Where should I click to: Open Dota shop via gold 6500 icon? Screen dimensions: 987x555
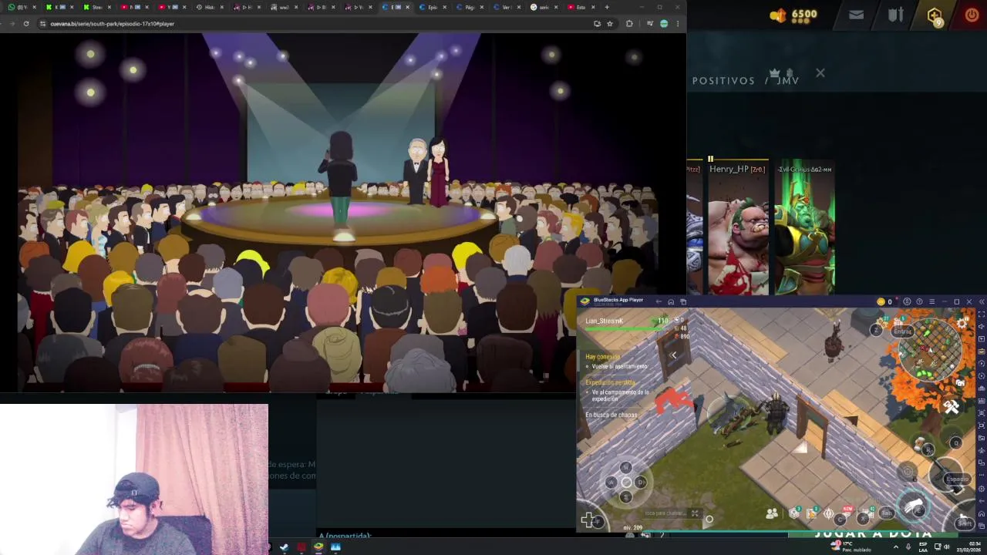click(793, 15)
